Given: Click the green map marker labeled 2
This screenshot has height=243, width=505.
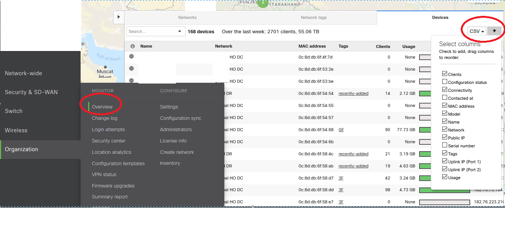Looking at the screenshot, I should click(x=263, y=3).
